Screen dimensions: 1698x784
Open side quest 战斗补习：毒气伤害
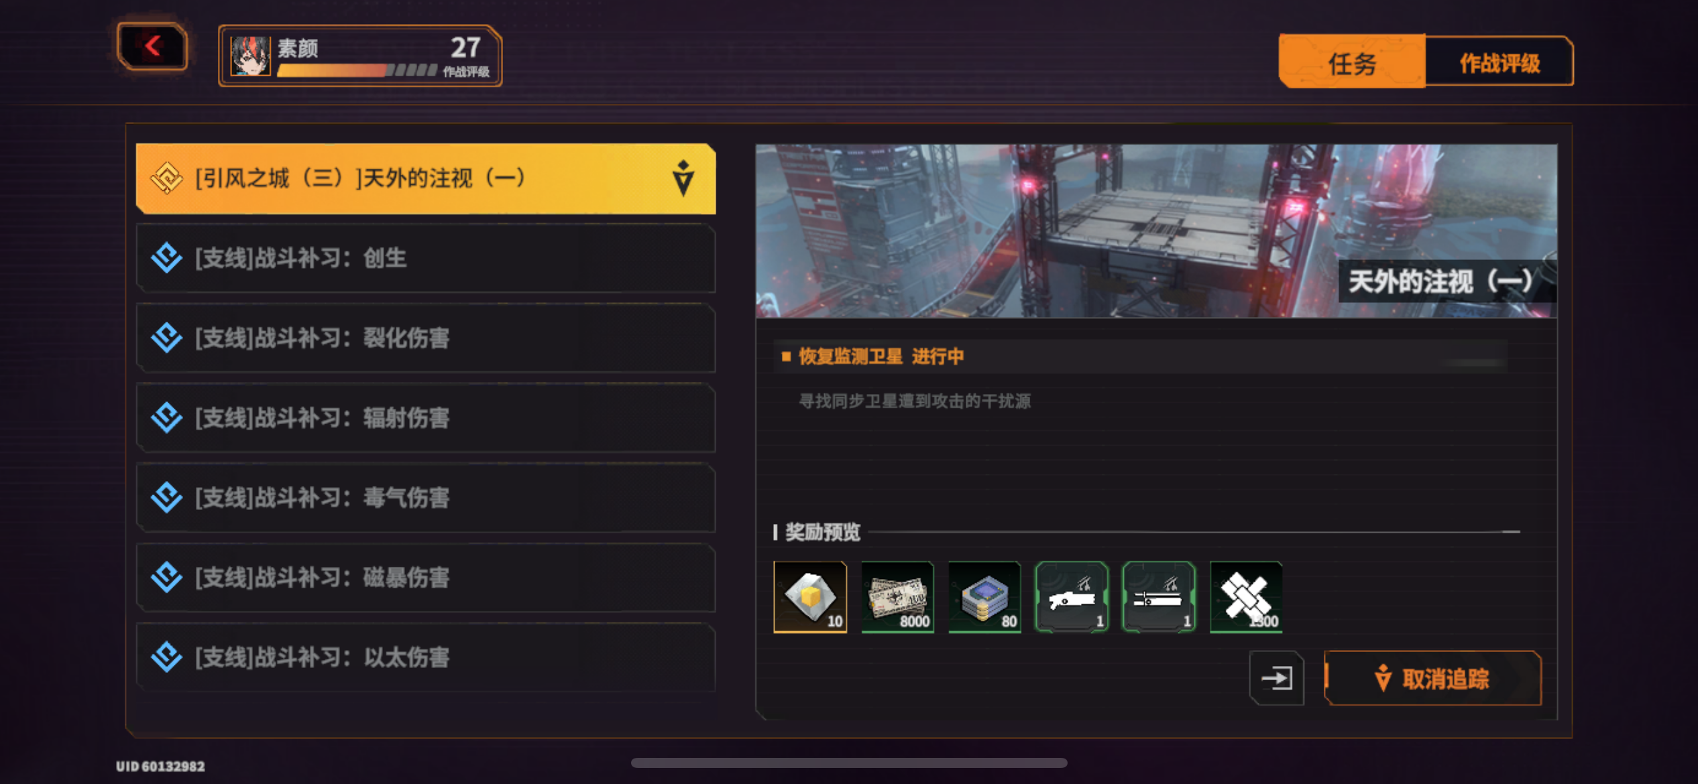[426, 497]
